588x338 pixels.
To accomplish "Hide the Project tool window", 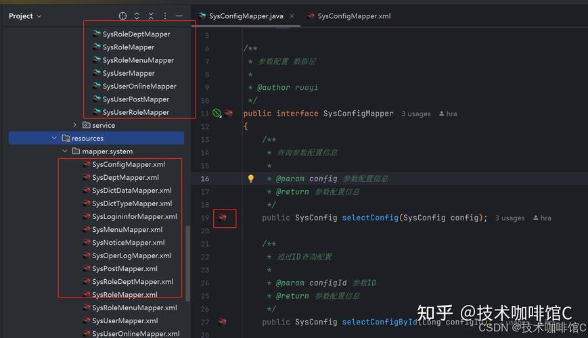I will (179, 16).
